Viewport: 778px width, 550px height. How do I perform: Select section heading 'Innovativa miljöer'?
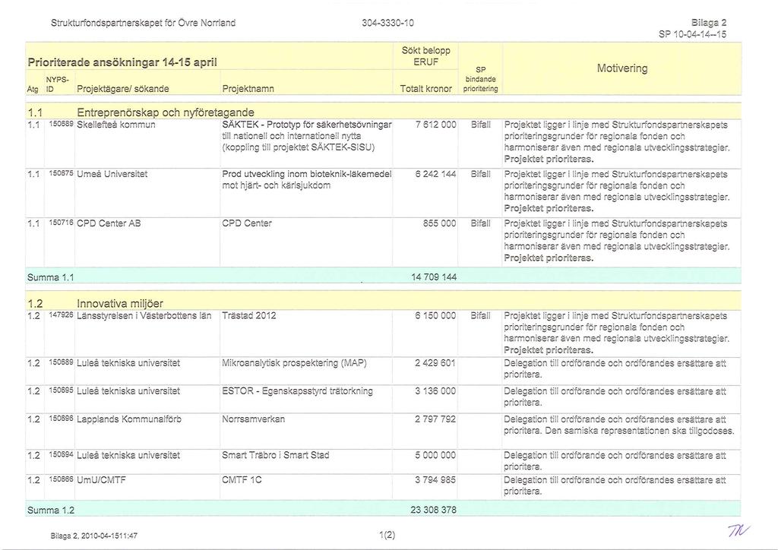119,304
